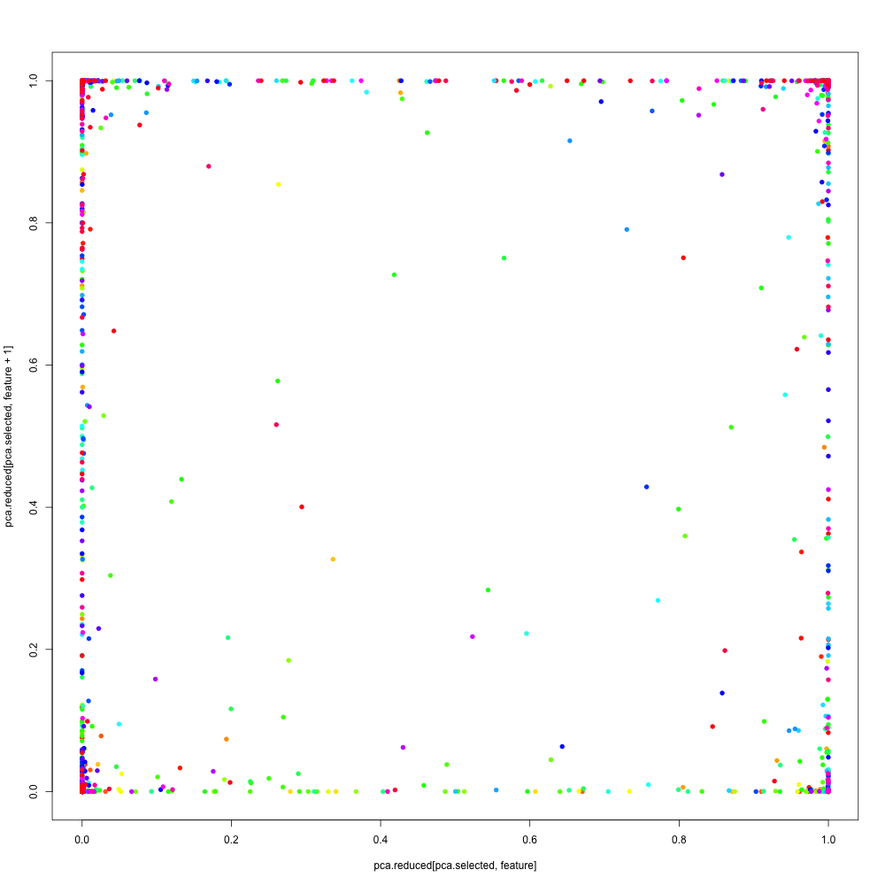Select the 0.2 tick label on the x-axis
Image resolution: width=885 pixels, height=885 pixels.
232,834
